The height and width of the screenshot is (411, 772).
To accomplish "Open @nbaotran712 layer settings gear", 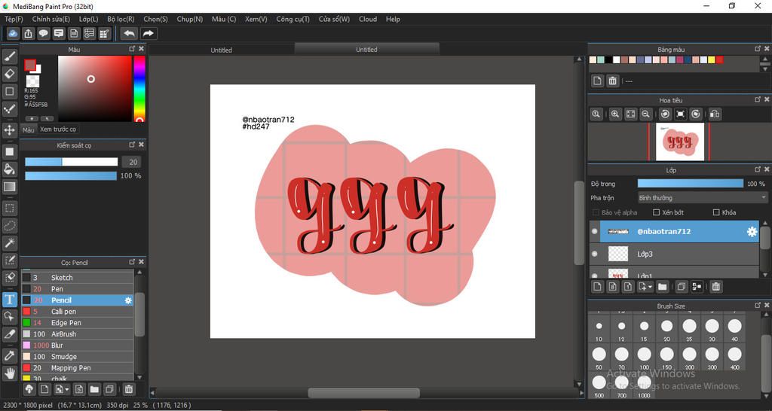I will (752, 232).
